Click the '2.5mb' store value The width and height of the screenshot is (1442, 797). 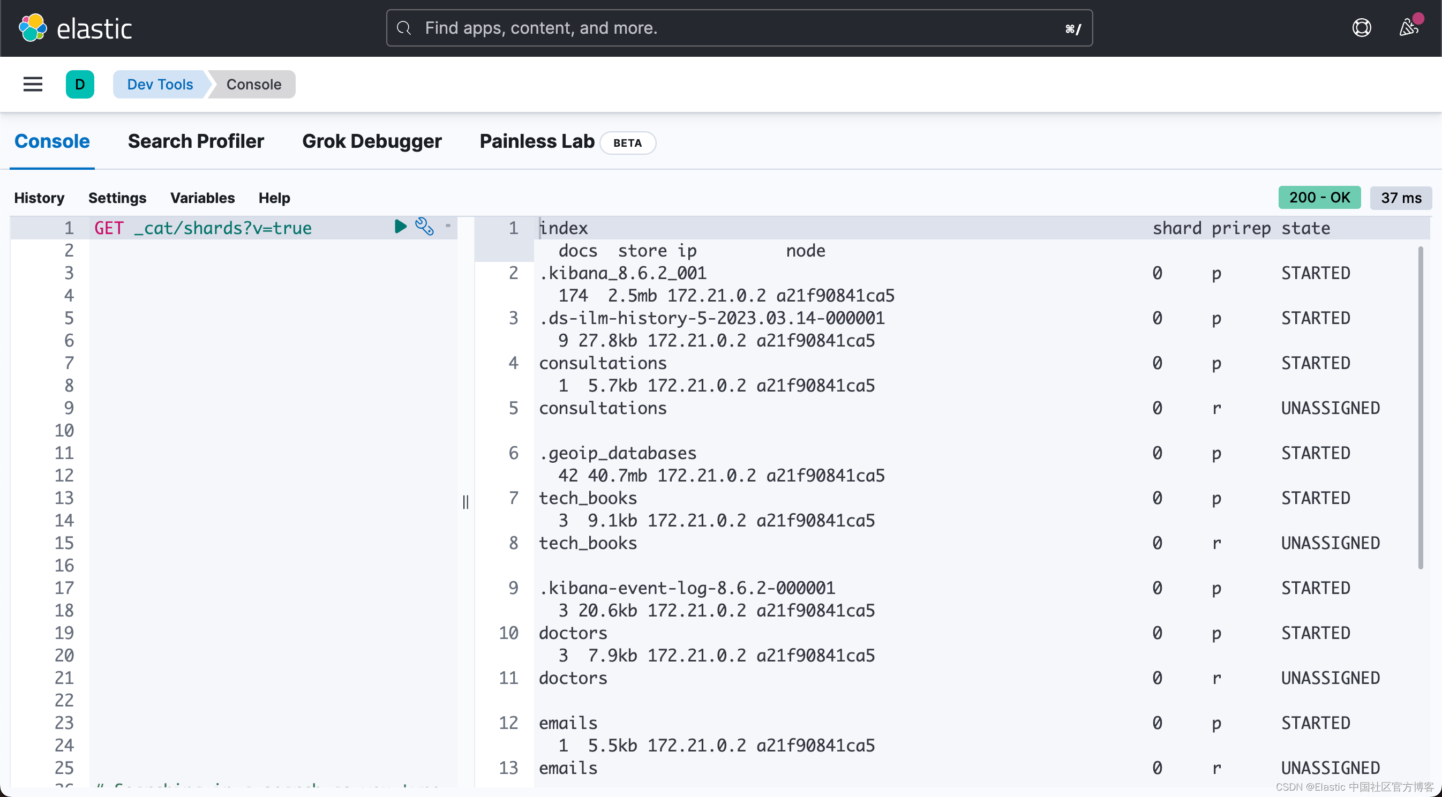[633, 295]
